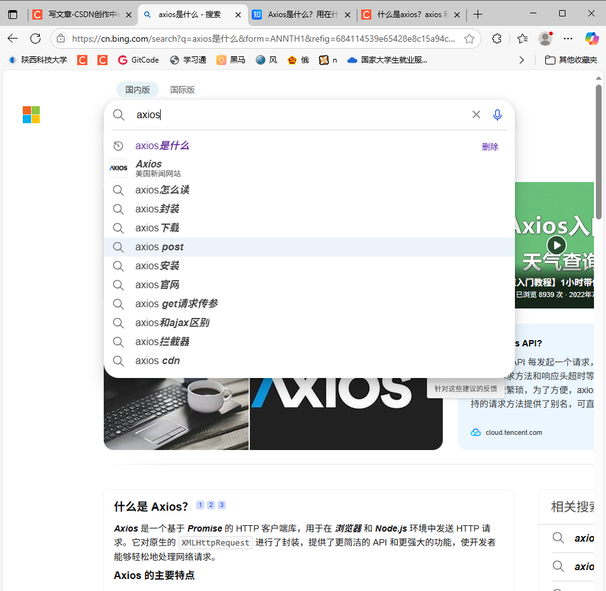Open the 黑马 bookmark
This screenshot has width=606, height=591.
click(231, 60)
